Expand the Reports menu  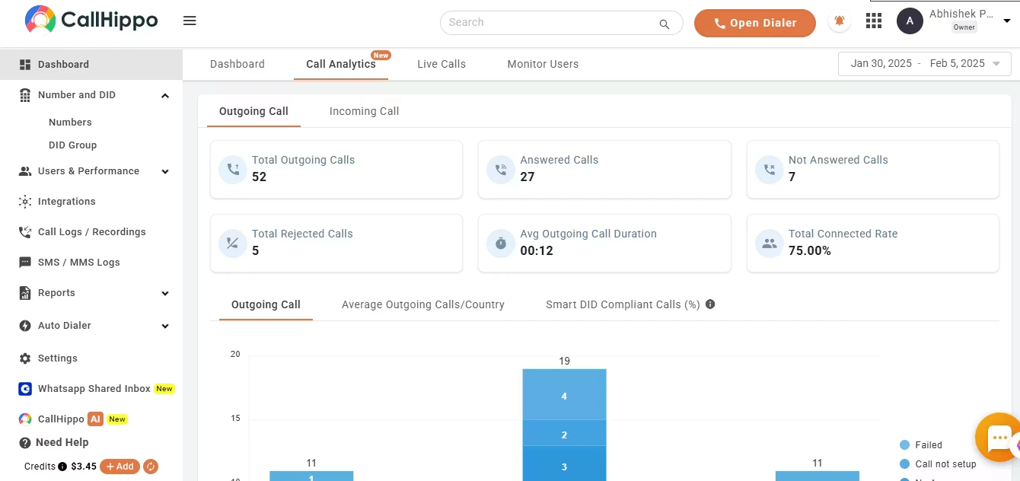(164, 293)
